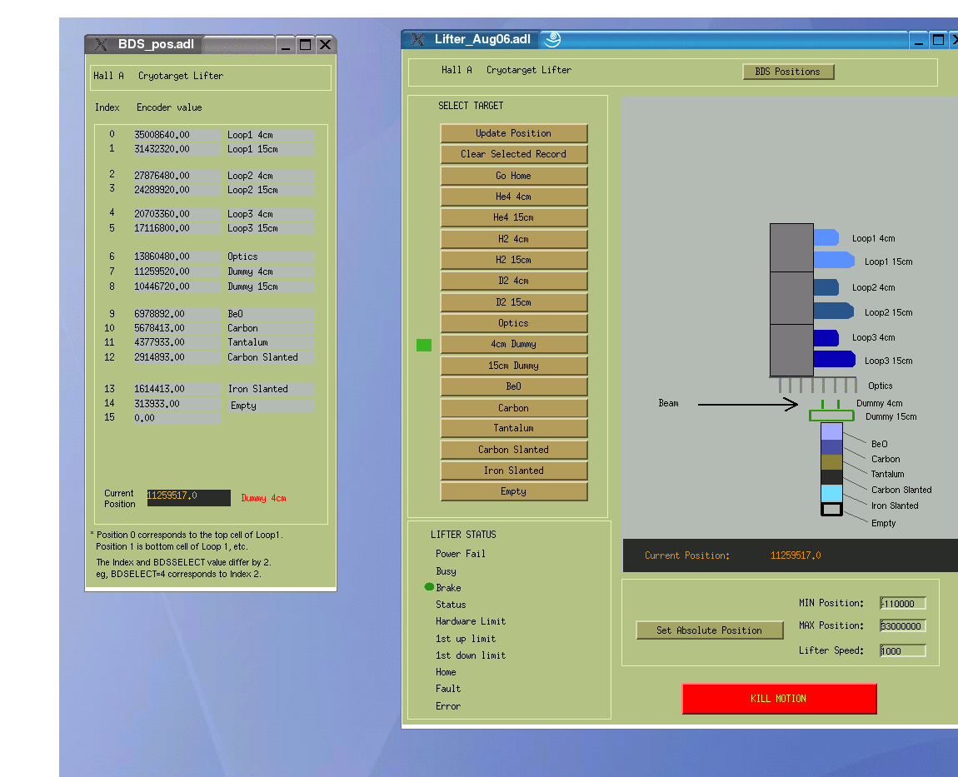Maximize the Lifter_Aug06.adl window
The height and width of the screenshot is (777, 958).
click(939, 40)
